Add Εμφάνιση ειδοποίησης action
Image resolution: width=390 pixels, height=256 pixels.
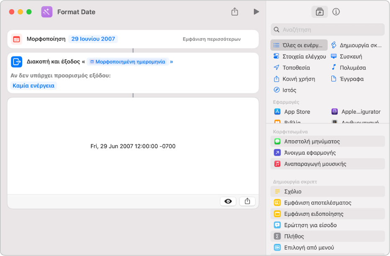coord(328,214)
